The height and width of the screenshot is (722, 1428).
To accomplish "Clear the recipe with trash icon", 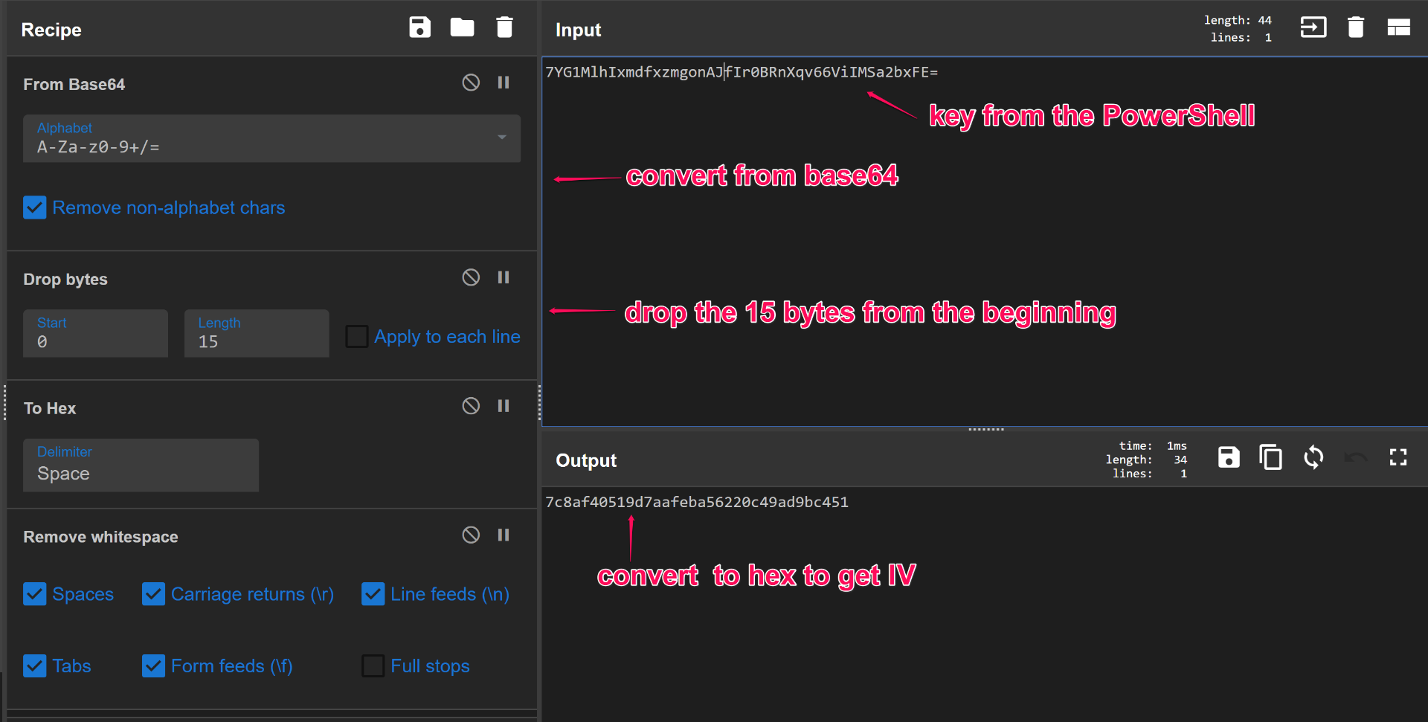I will (x=504, y=28).
